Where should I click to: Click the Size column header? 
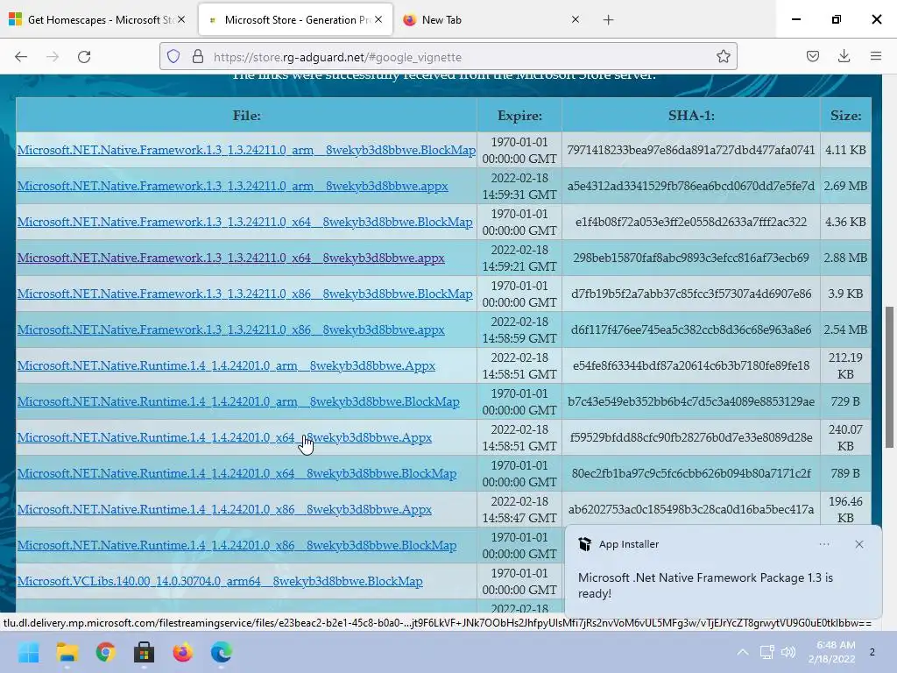(845, 116)
